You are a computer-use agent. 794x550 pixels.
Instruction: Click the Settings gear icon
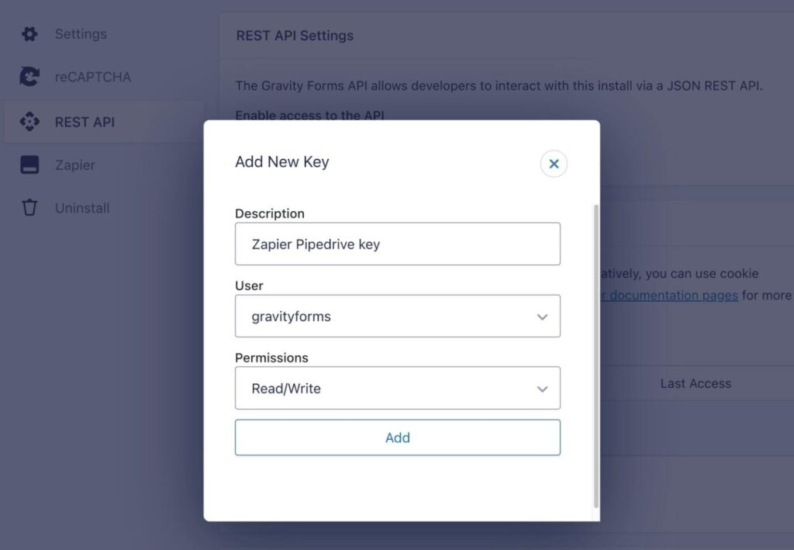click(x=29, y=33)
